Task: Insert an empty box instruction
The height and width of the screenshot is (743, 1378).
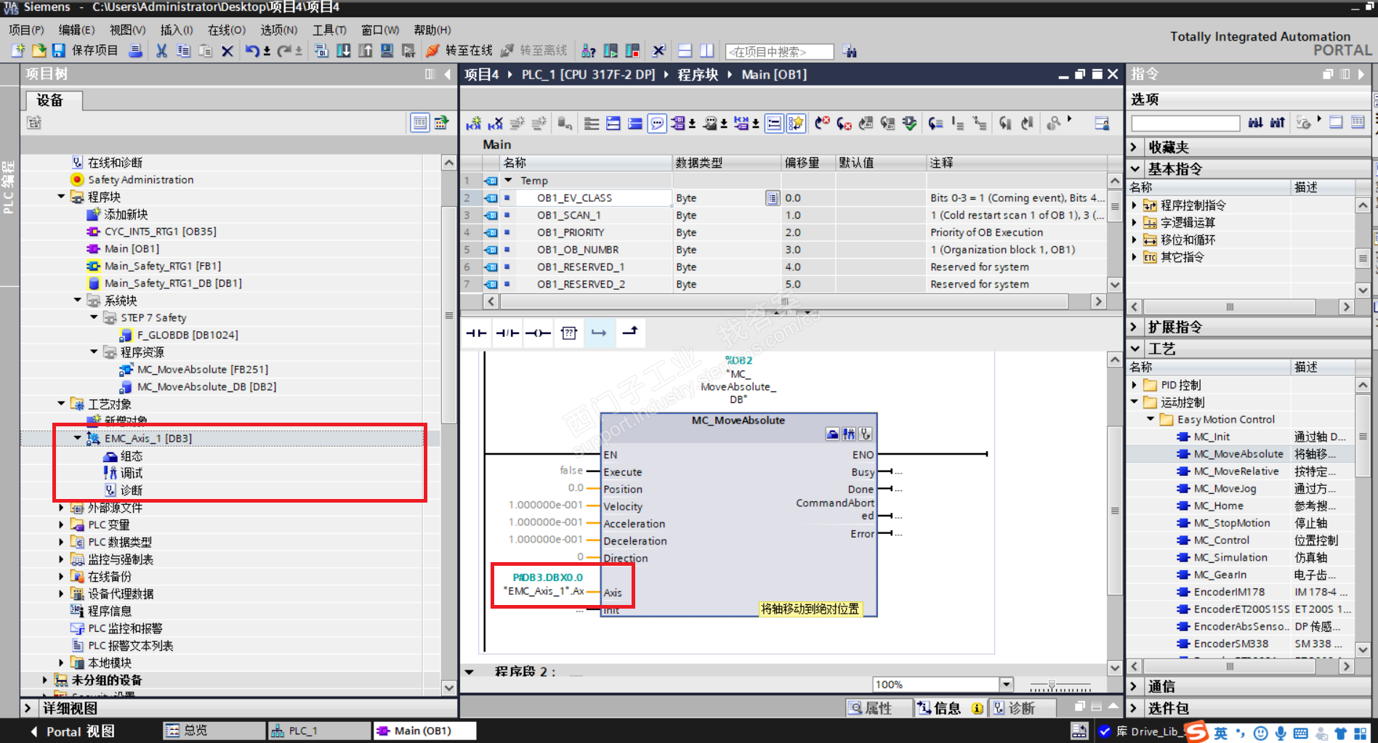Action: (569, 333)
